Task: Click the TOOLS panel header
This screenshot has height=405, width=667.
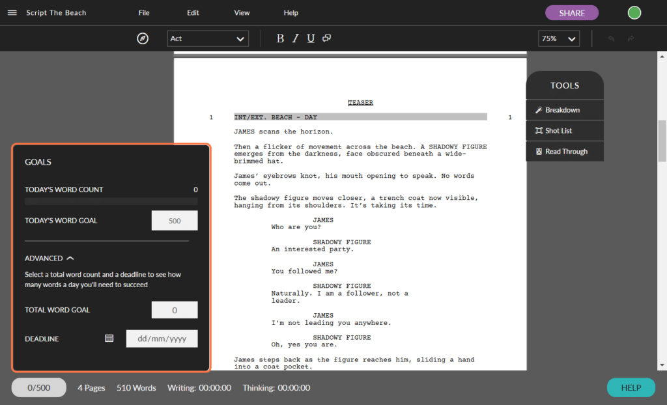Action: pyautogui.click(x=565, y=85)
